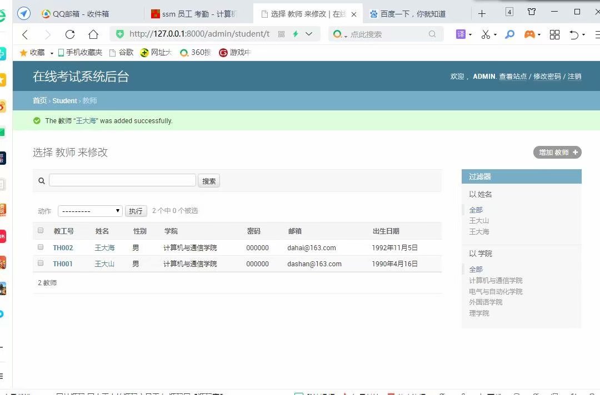Screen dimensions: 600x395
Task: Open the QR code icon in address bar
Action: 281,34
